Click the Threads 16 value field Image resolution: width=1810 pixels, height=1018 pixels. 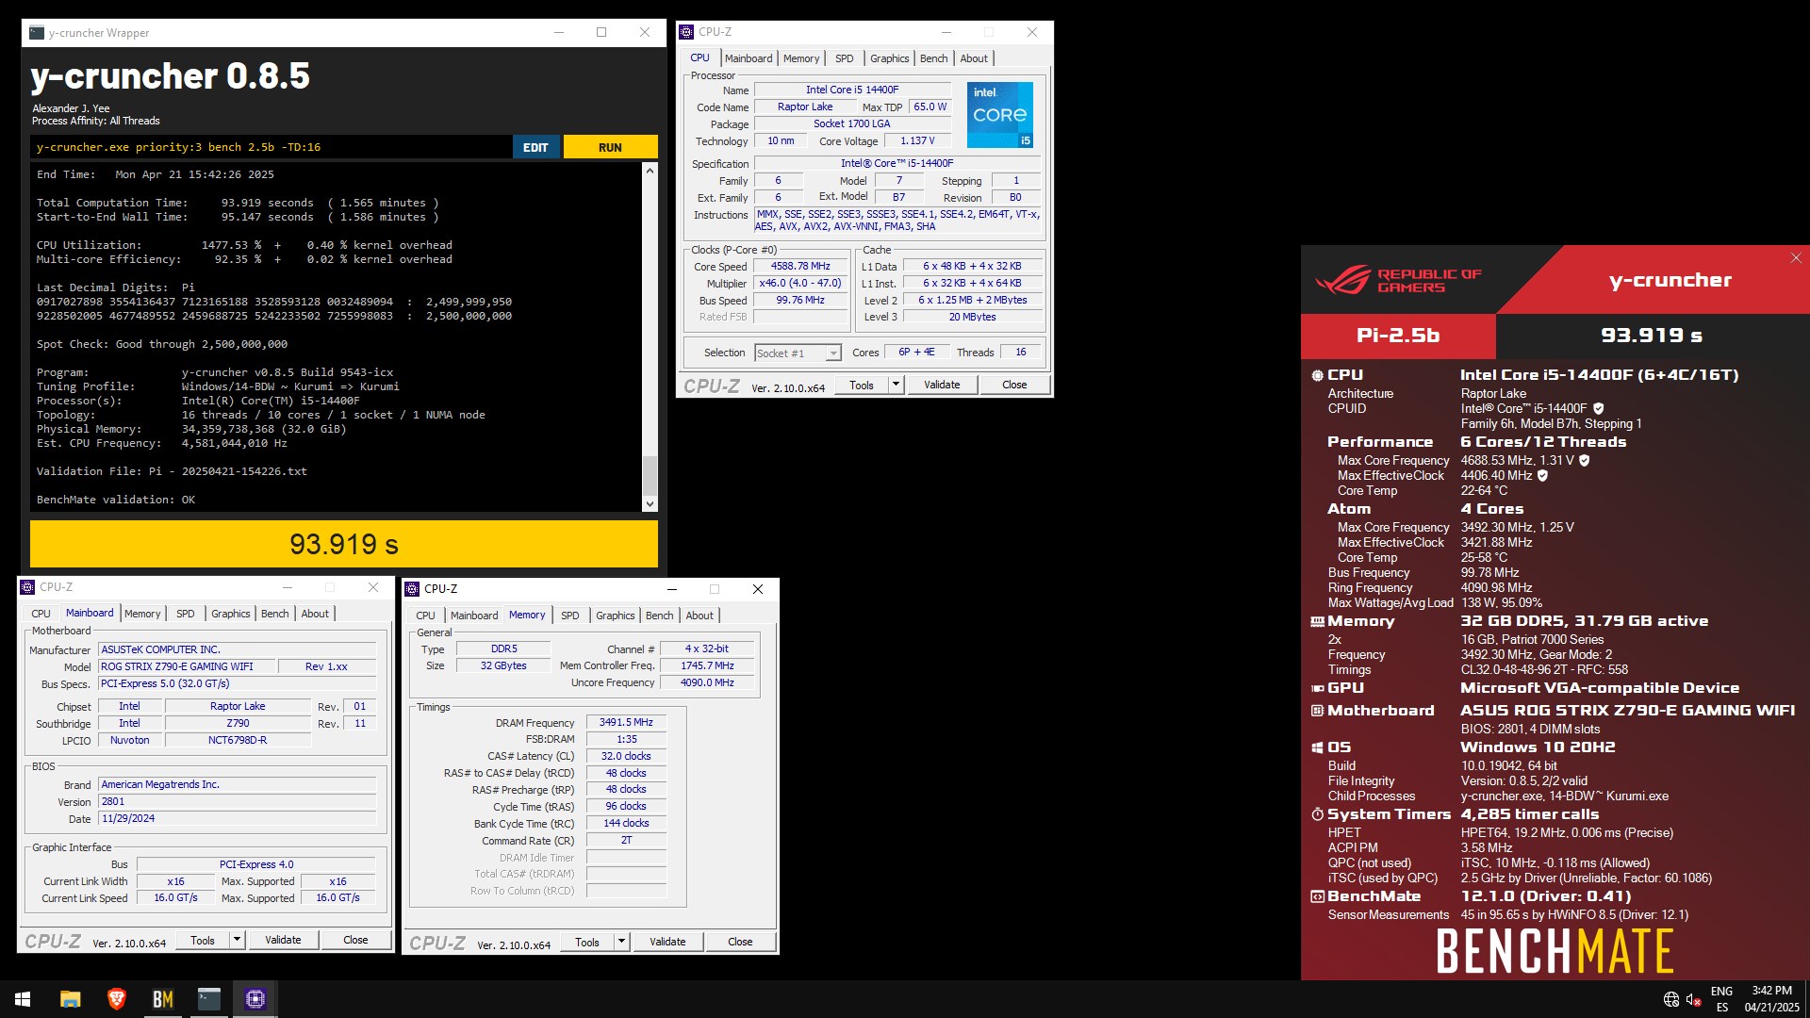pyautogui.click(x=1020, y=353)
